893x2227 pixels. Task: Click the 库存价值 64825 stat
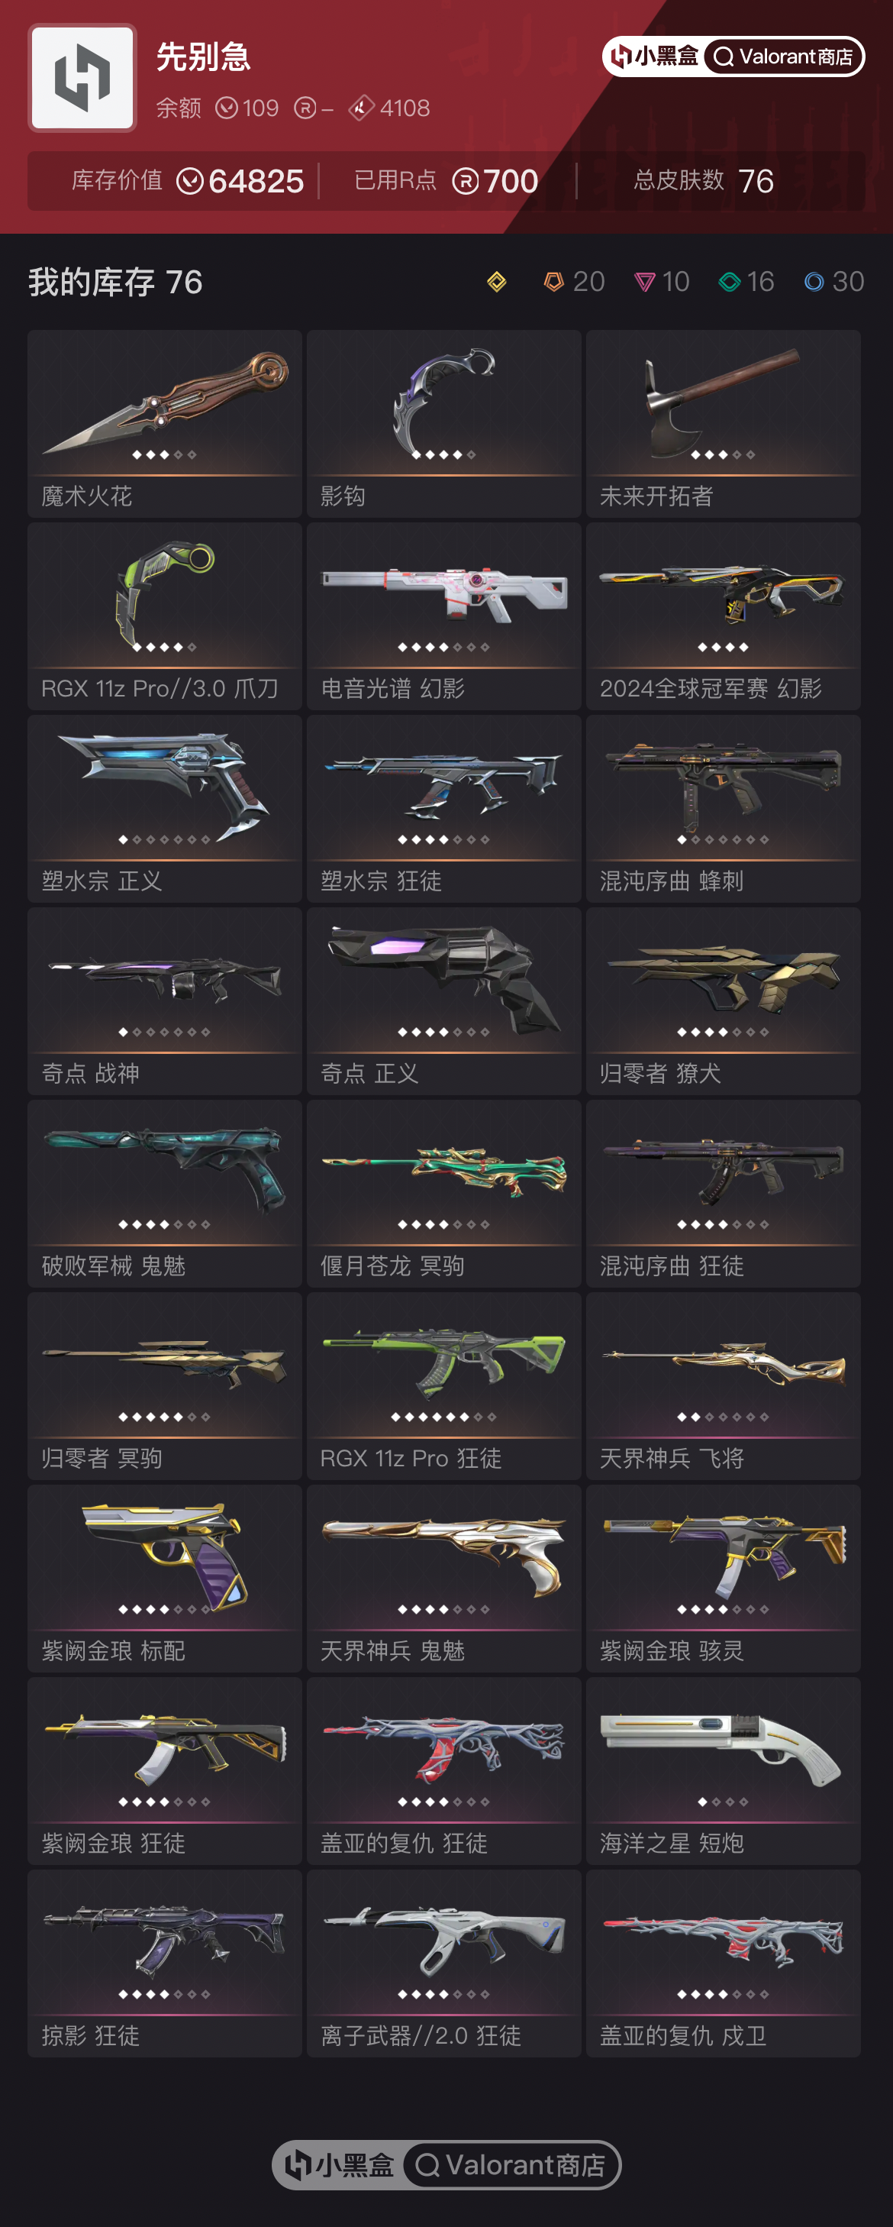[188, 182]
